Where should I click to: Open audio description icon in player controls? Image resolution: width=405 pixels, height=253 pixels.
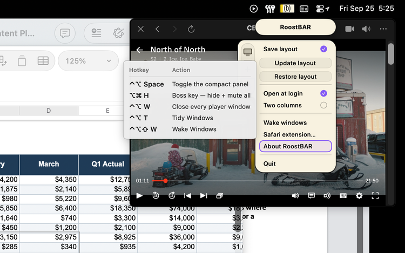coord(327,196)
